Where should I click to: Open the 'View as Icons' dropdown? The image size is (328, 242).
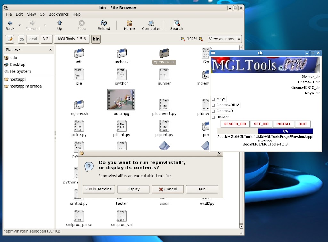pyautogui.click(x=225, y=39)
